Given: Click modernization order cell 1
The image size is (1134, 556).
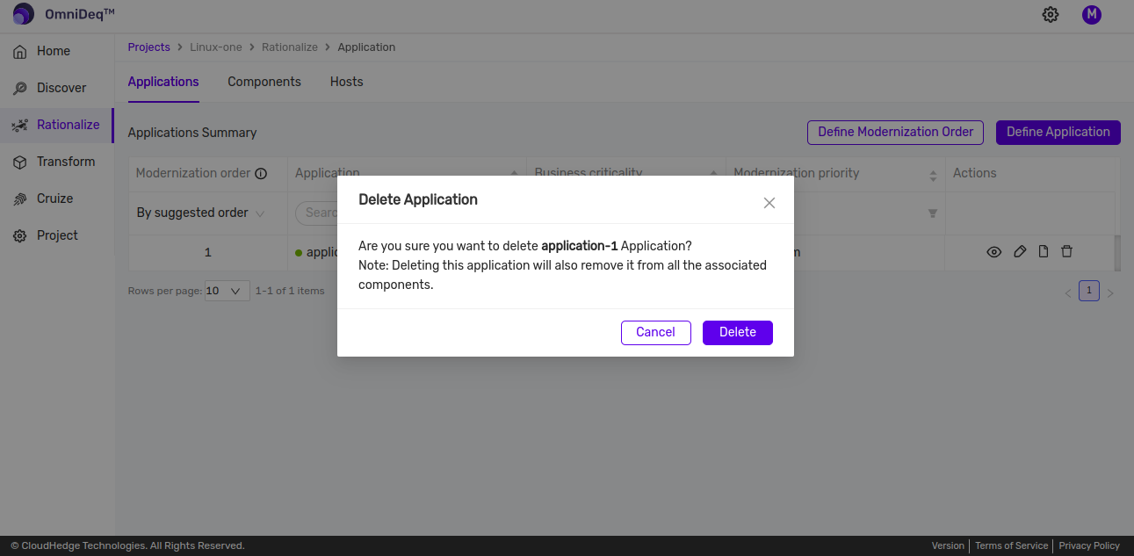Looking at the screenshot, I should click(208, 252).
